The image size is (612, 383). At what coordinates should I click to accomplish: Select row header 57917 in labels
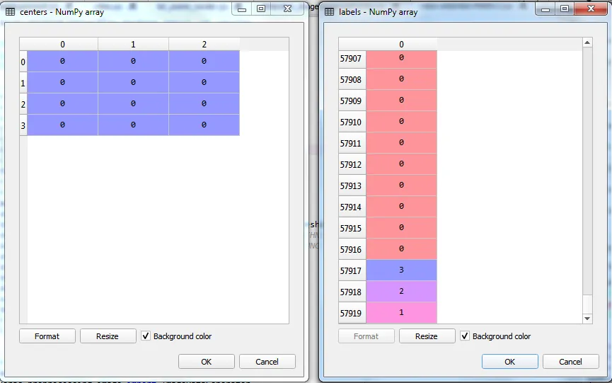[352, 270]
